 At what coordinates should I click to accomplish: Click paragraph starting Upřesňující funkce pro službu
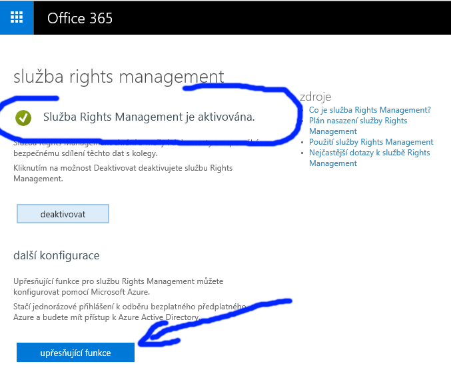118,287
